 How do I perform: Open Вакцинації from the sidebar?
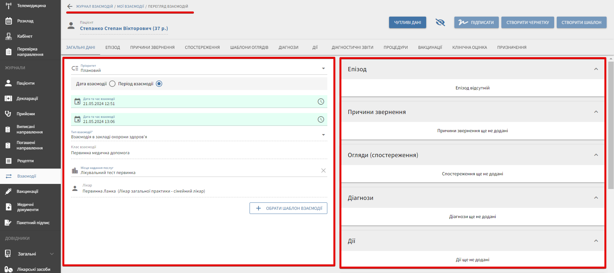click(x=27, y=192)
